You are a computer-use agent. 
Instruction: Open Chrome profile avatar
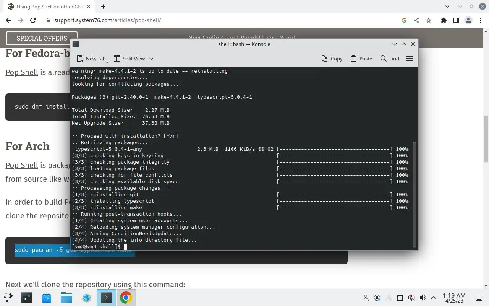[468, 20]
